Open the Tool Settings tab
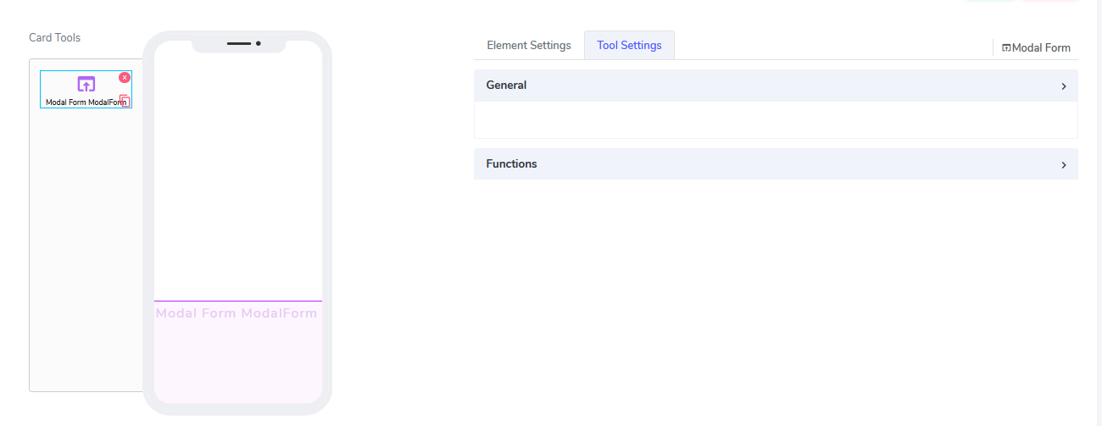The width and height of the screenshot is (1102, 426). (x=629, y=46)
